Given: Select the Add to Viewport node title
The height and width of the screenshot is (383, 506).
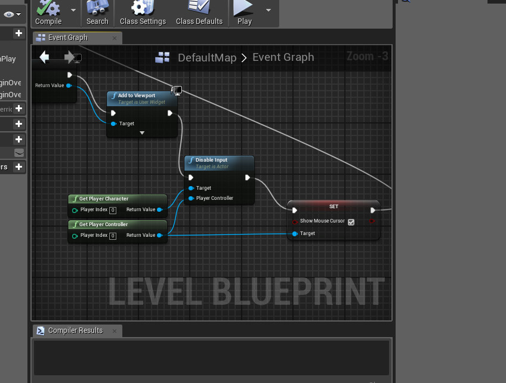Looking at the screenshot, I should [137, 95].
